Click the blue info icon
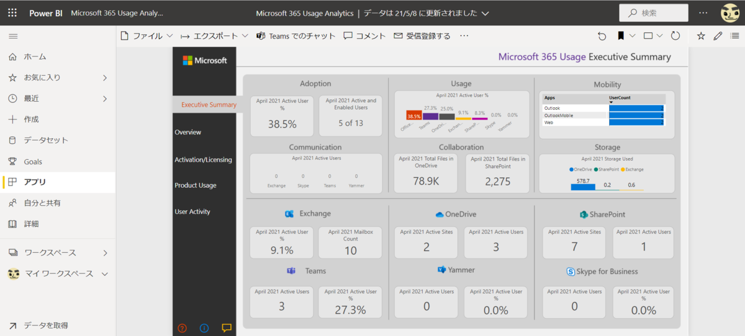The width and height of the screenshot is (745, 336). pos(204,328)
